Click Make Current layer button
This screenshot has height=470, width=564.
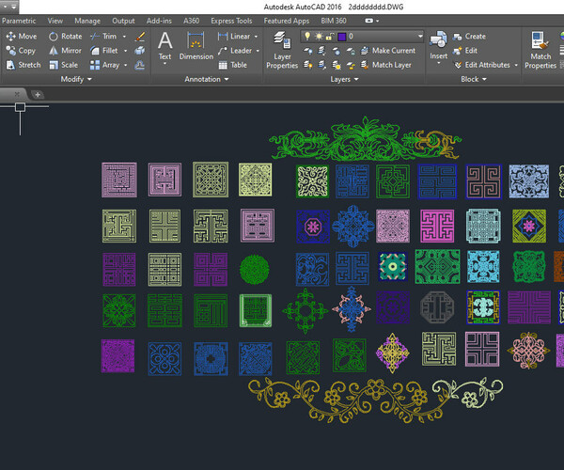pyautogui.click(x=387, y=51)
